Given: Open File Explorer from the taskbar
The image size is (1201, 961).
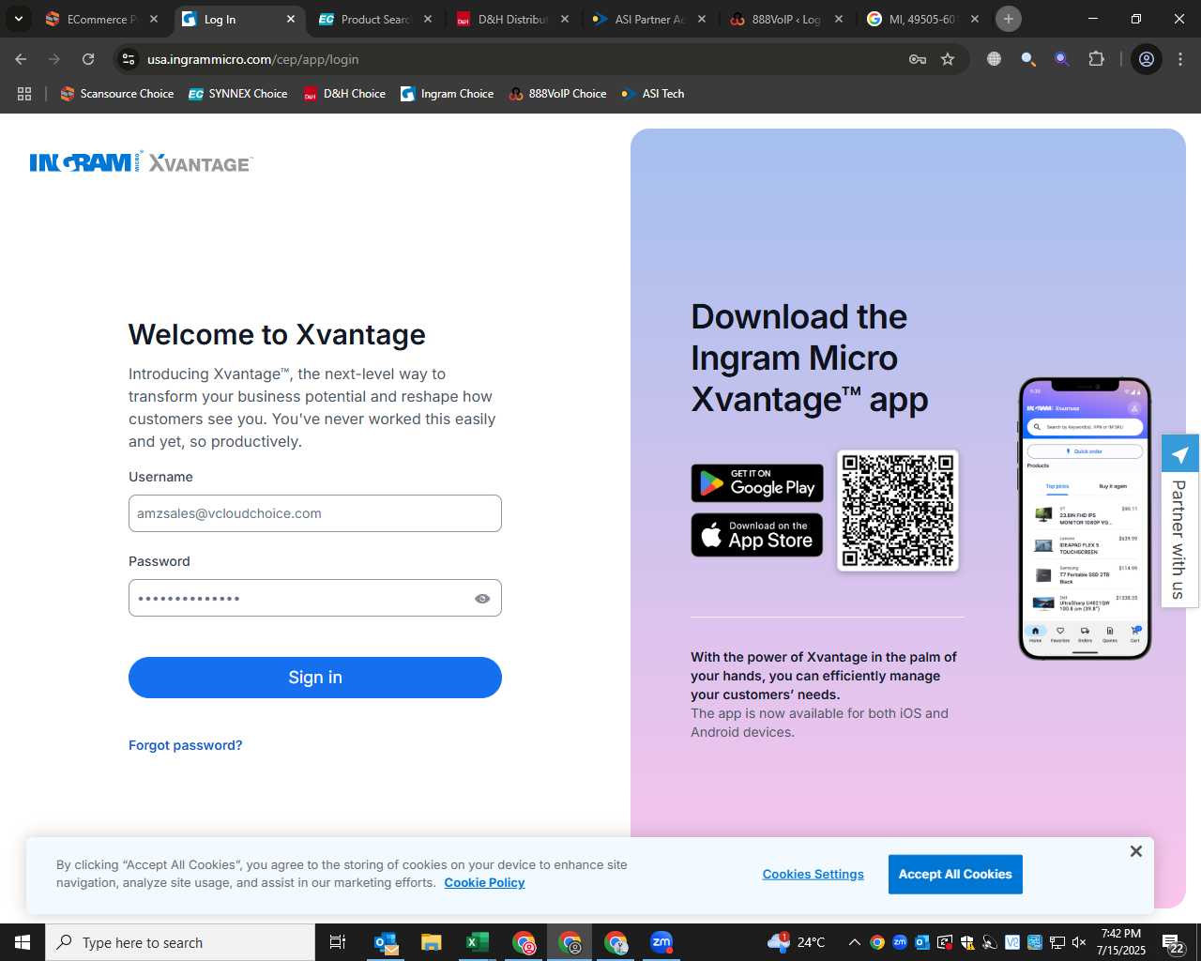Looking at the screenshot, I should pos(431,942).
